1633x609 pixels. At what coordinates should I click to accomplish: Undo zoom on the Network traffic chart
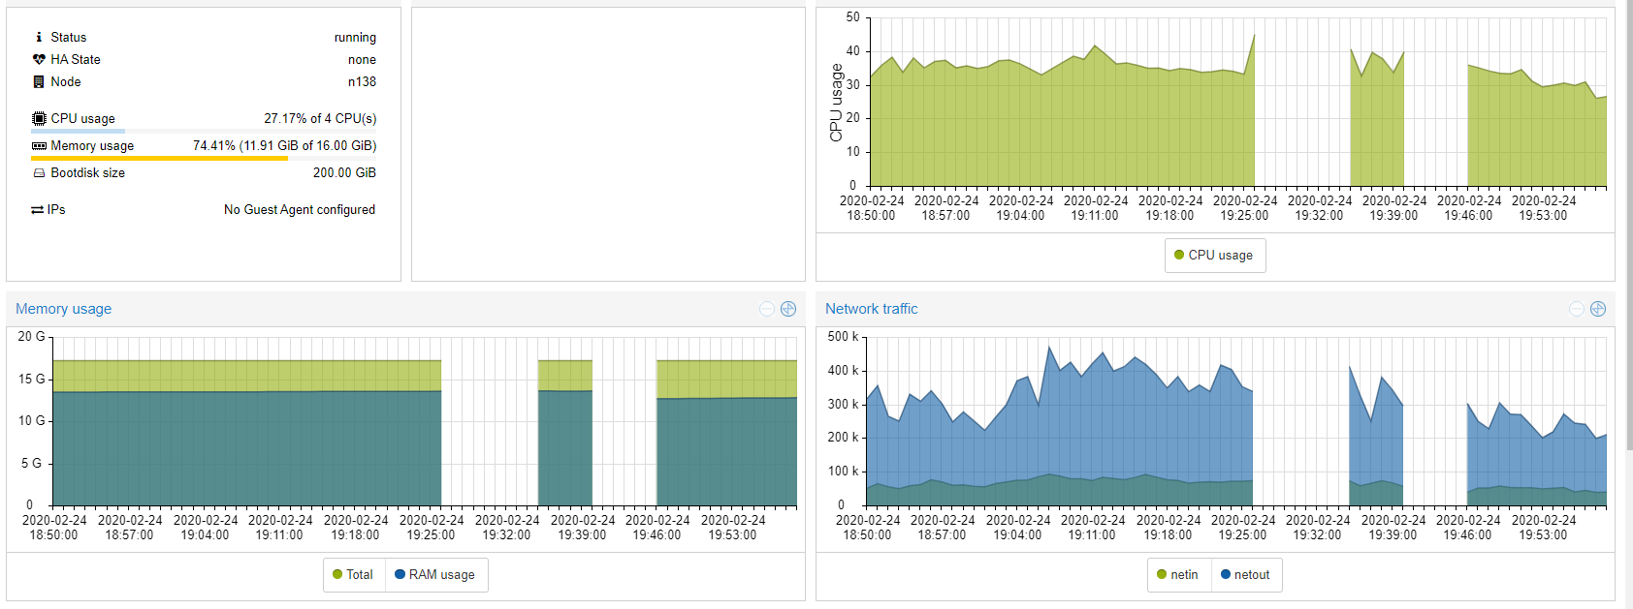(1577, 309)
